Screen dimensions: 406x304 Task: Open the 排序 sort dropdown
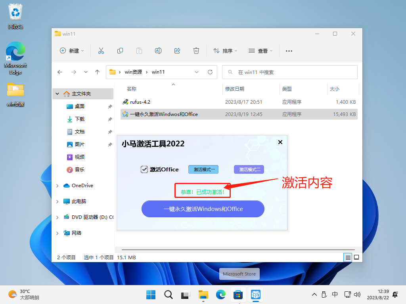click(225, 51)
